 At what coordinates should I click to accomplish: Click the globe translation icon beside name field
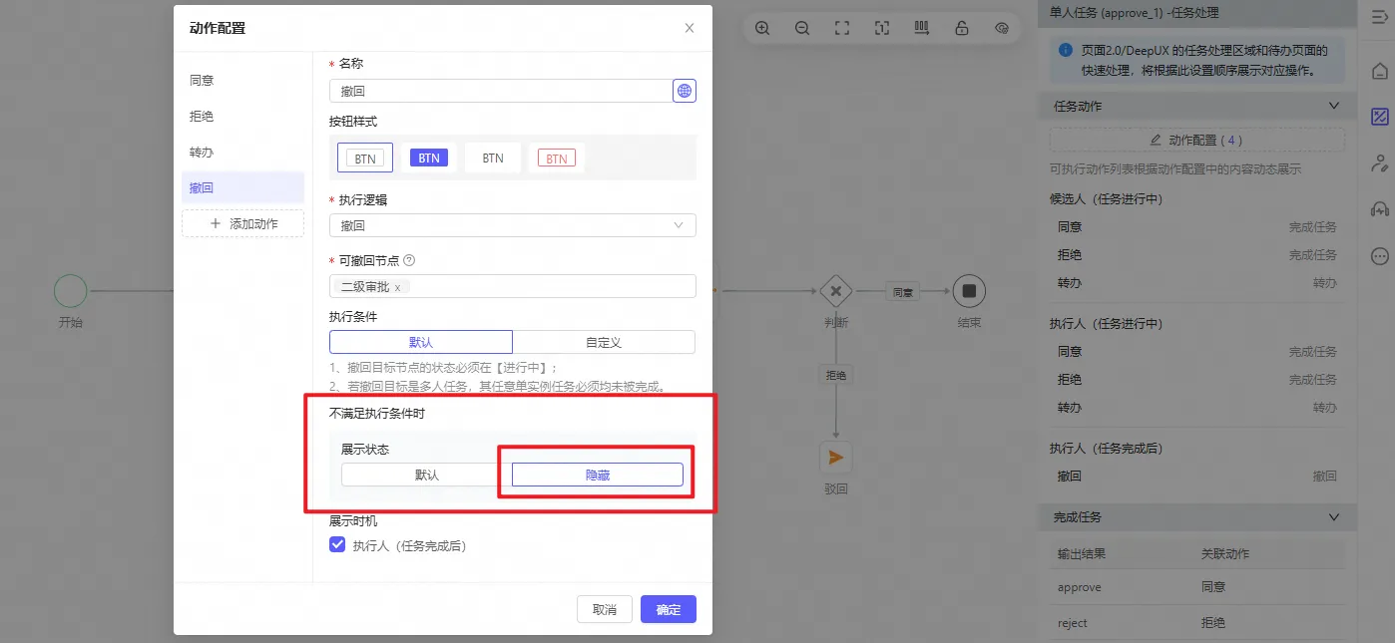(x=685, y=91)
